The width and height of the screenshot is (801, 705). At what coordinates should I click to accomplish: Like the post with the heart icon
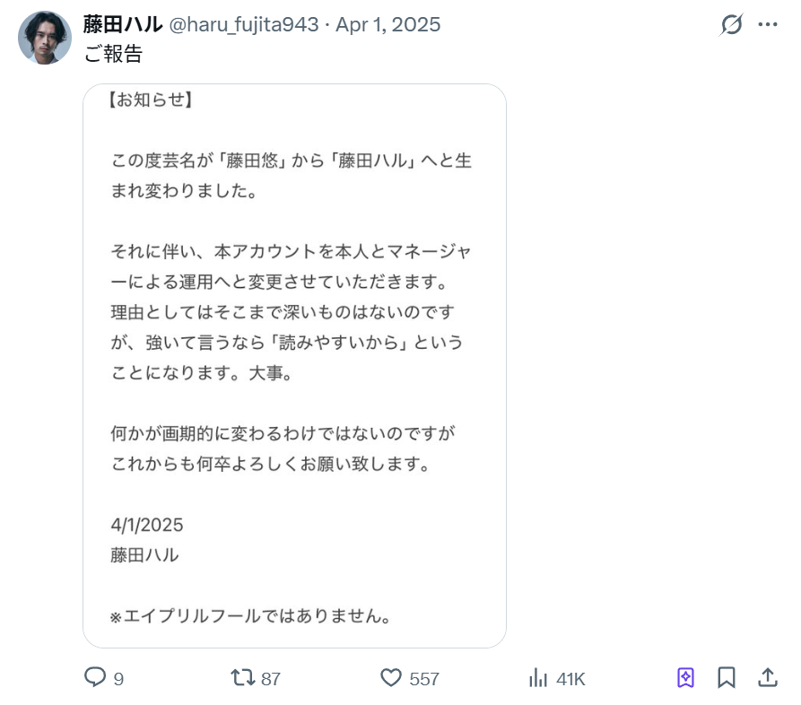[391, 677]
